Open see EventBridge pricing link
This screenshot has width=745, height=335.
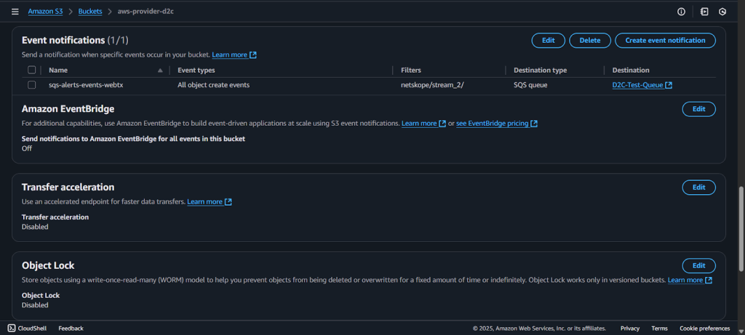(497, 124)
